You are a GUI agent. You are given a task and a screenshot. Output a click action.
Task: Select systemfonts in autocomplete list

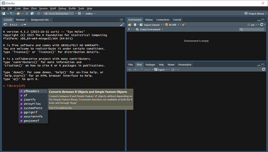click(33, 108)
